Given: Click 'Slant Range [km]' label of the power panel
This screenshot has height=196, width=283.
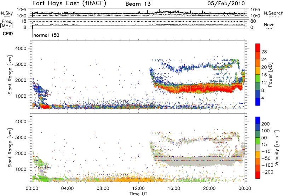Looking at the screenshot, I should click(x=10, y=75).
